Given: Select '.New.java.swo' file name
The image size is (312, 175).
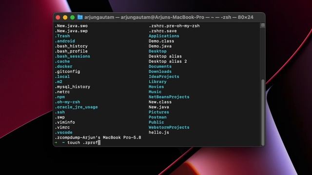Looking at the screenshot, I should tap(71, 26).
